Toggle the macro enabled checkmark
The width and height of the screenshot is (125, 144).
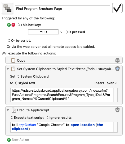117,8
